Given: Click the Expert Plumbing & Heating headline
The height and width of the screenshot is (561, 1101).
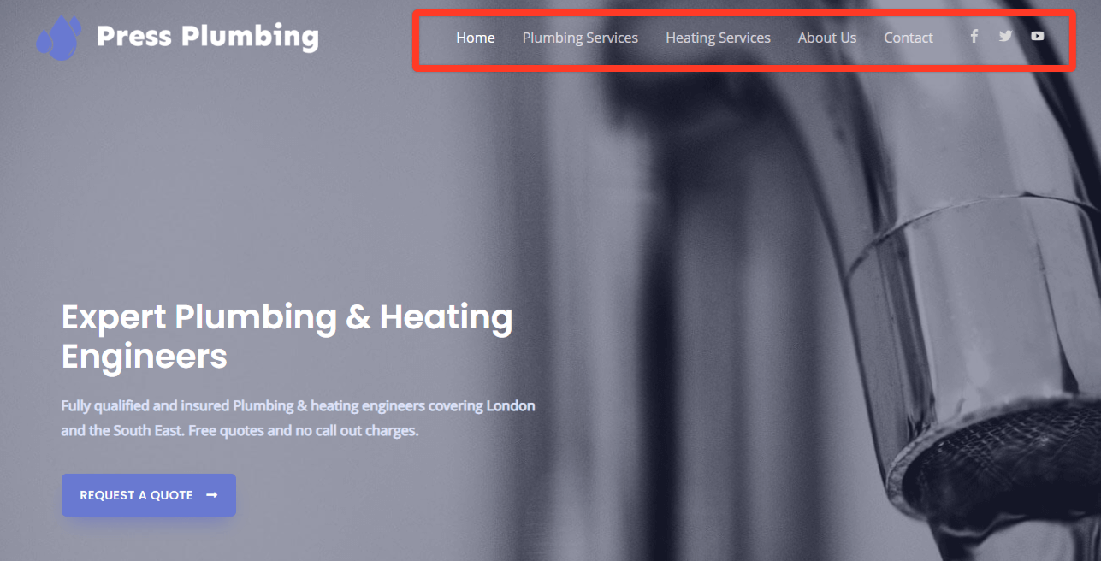Looking at the screenshot, I should (x=287, y=317).
